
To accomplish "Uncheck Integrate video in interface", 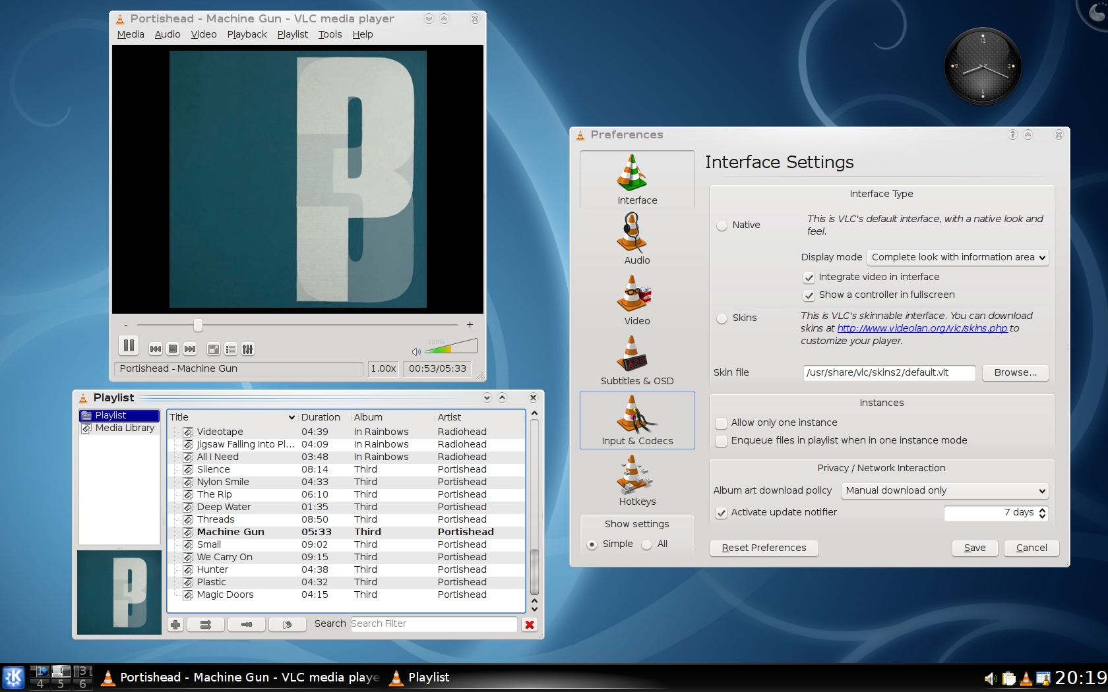I will tap(809, 277).
